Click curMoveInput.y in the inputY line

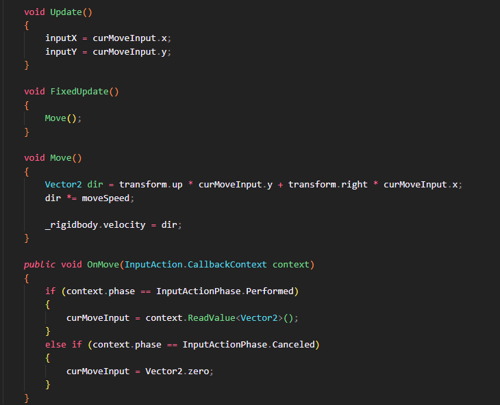(x=129, y=51)
